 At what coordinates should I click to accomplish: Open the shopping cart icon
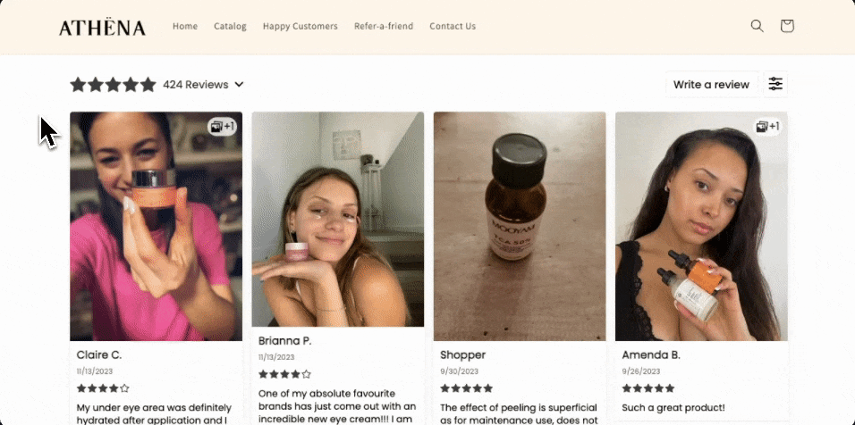click(x=787, y=26)
